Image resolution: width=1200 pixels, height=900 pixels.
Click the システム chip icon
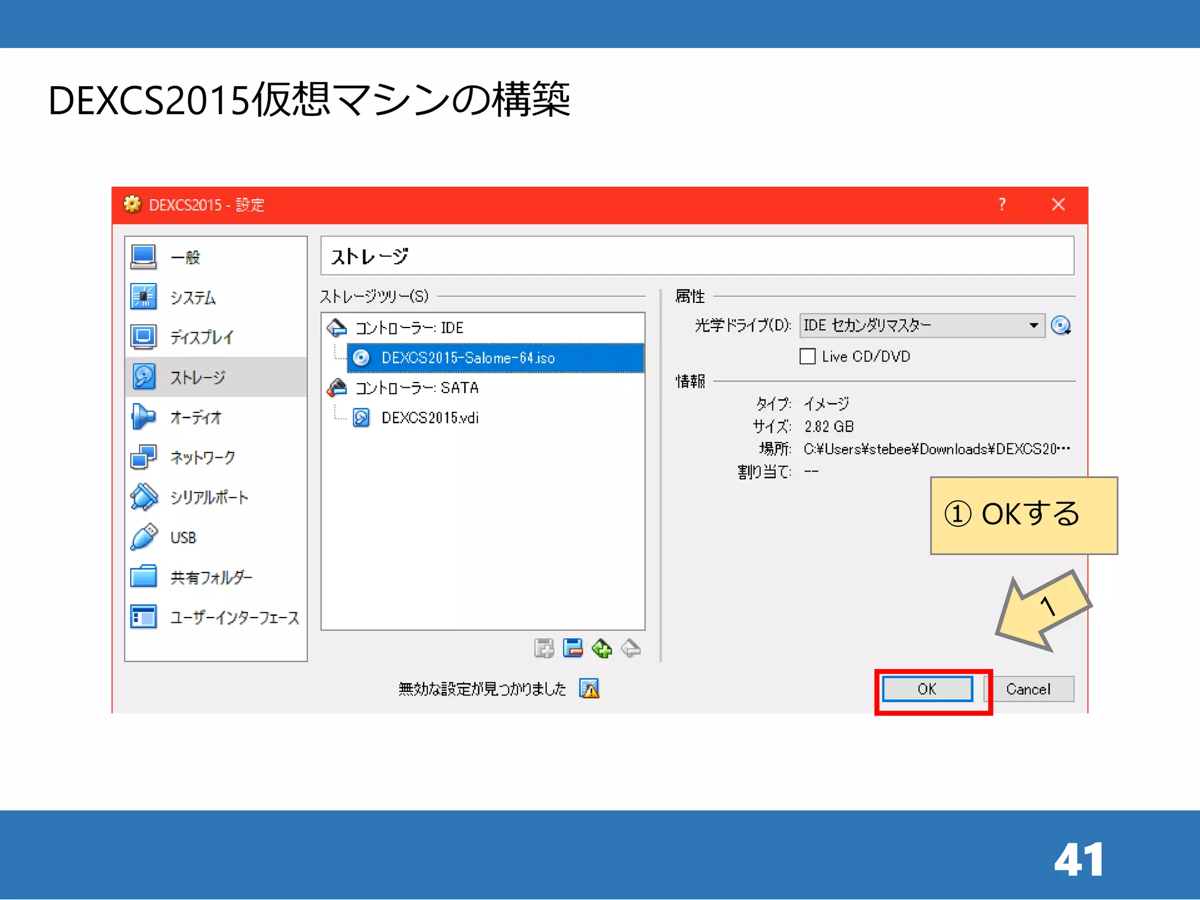[x=144, y=297]
